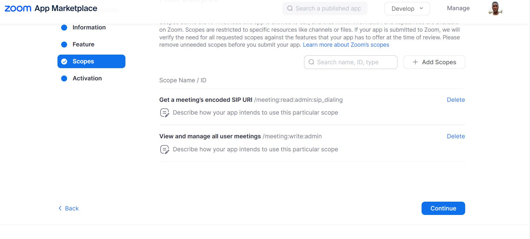
Task: Click the checkmark icon on Scopes step
Action: (64, 61)
